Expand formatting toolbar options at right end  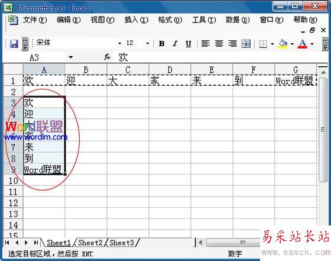click(x=325, y=44)
